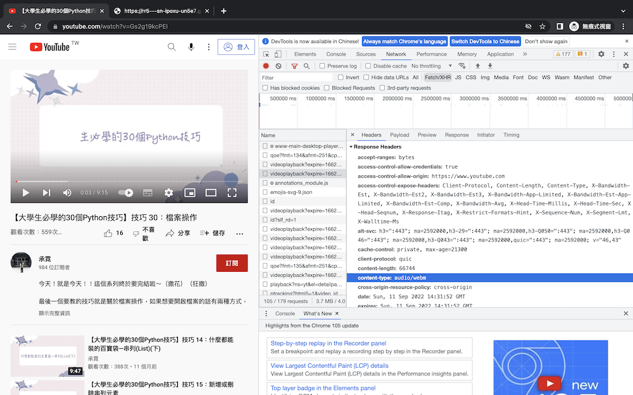
Task: Open Step-by-step replay in Recorder panel link
Action: coord(328,343)
